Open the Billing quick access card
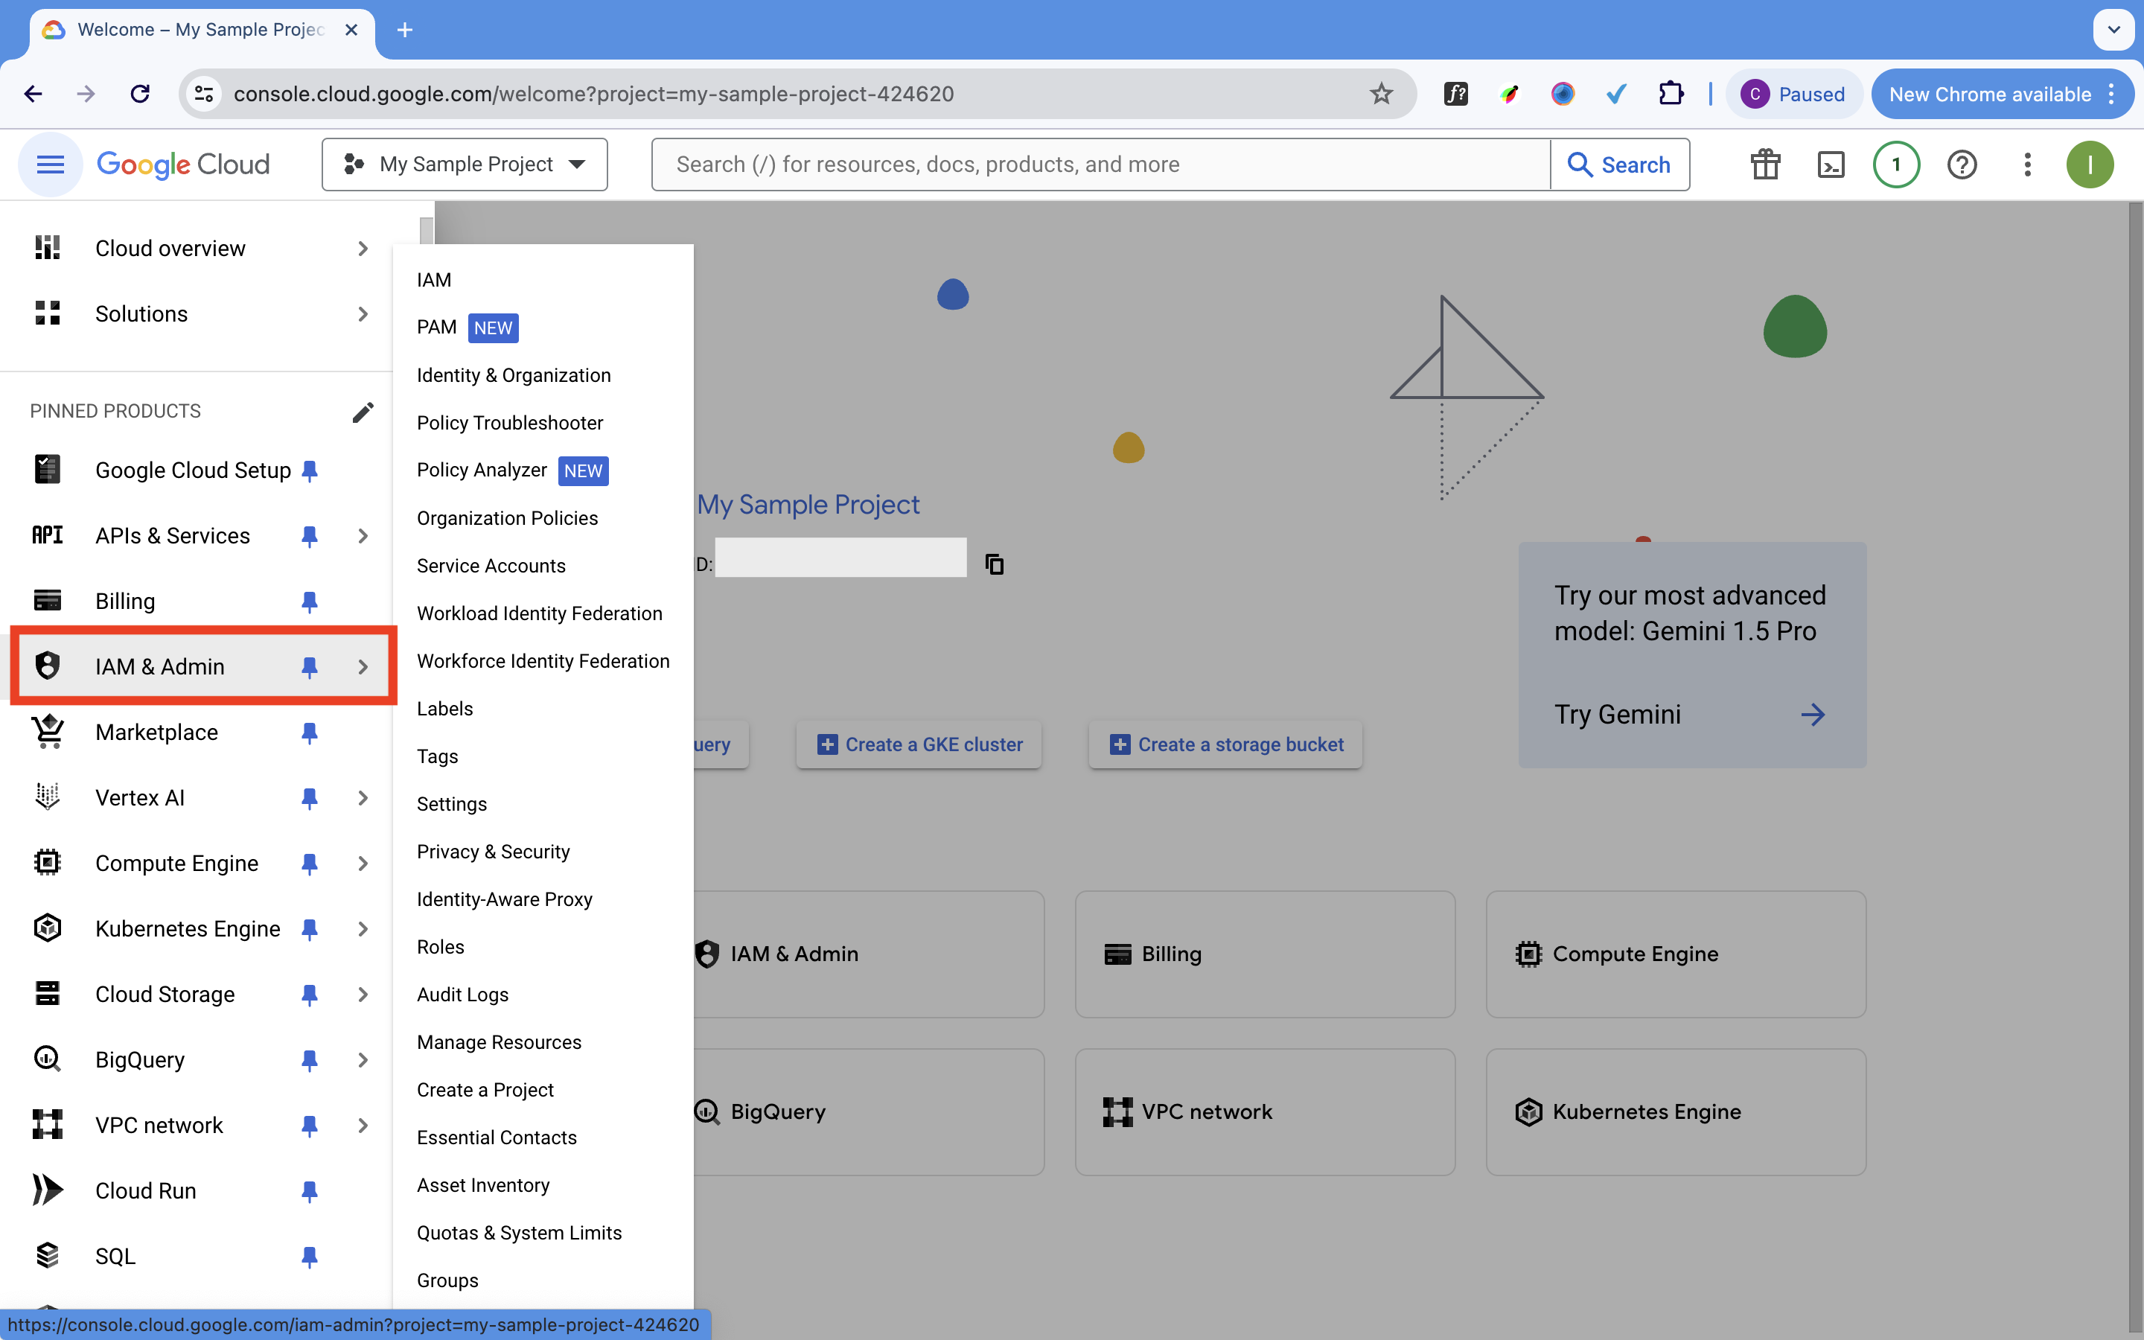The height and width of the screenshot is (1340, 2144). tap(1264, 954)
